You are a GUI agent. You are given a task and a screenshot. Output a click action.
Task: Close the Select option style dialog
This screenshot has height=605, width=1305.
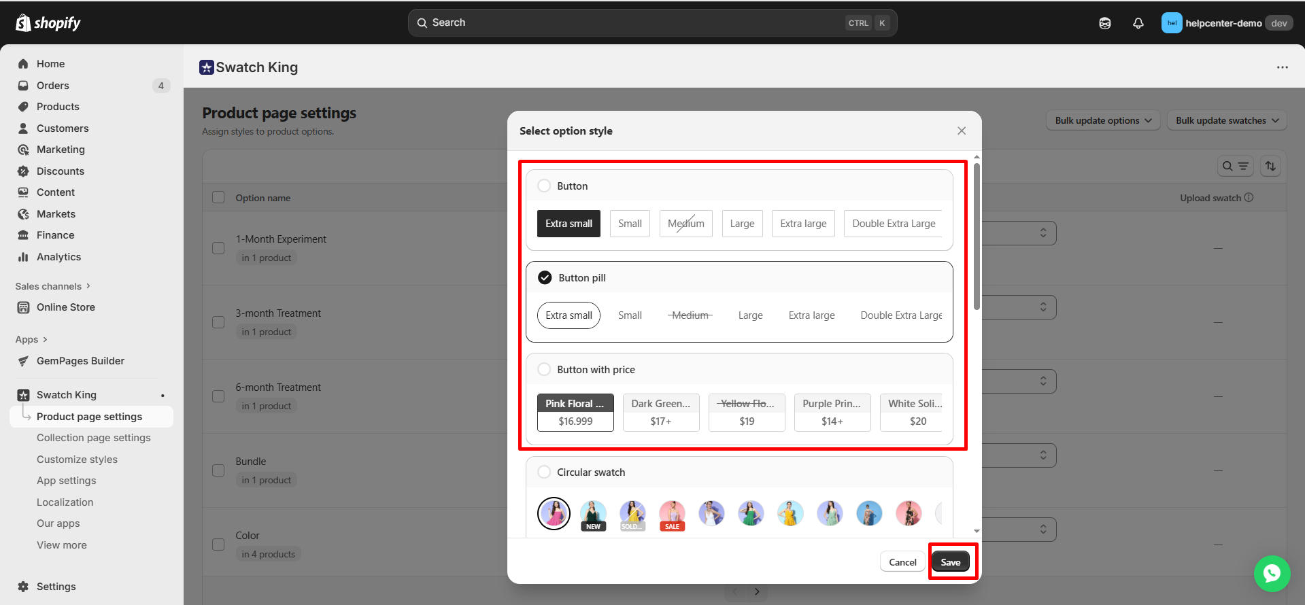961,131
